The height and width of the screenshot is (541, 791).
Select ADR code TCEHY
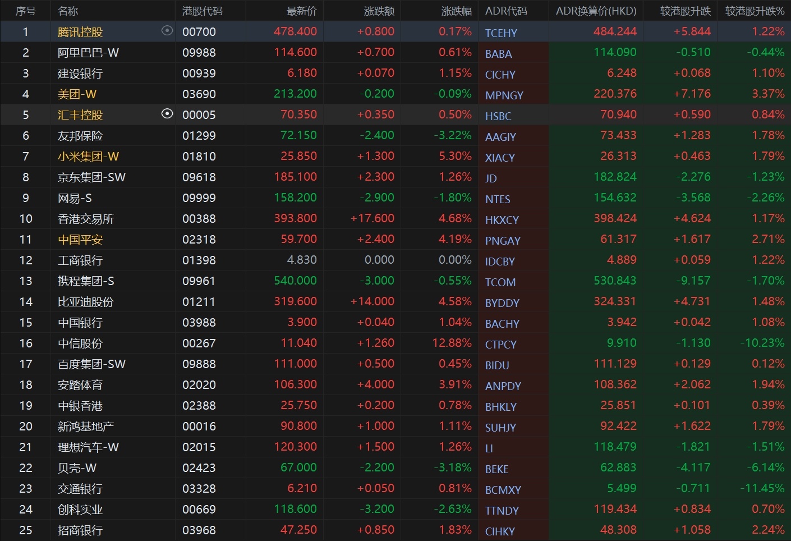[x=501, y=33]
